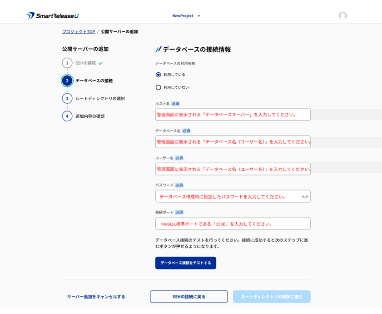382x314 pixels.
Task: Select the 利用していない radio button
Action: tap(159, 87)
